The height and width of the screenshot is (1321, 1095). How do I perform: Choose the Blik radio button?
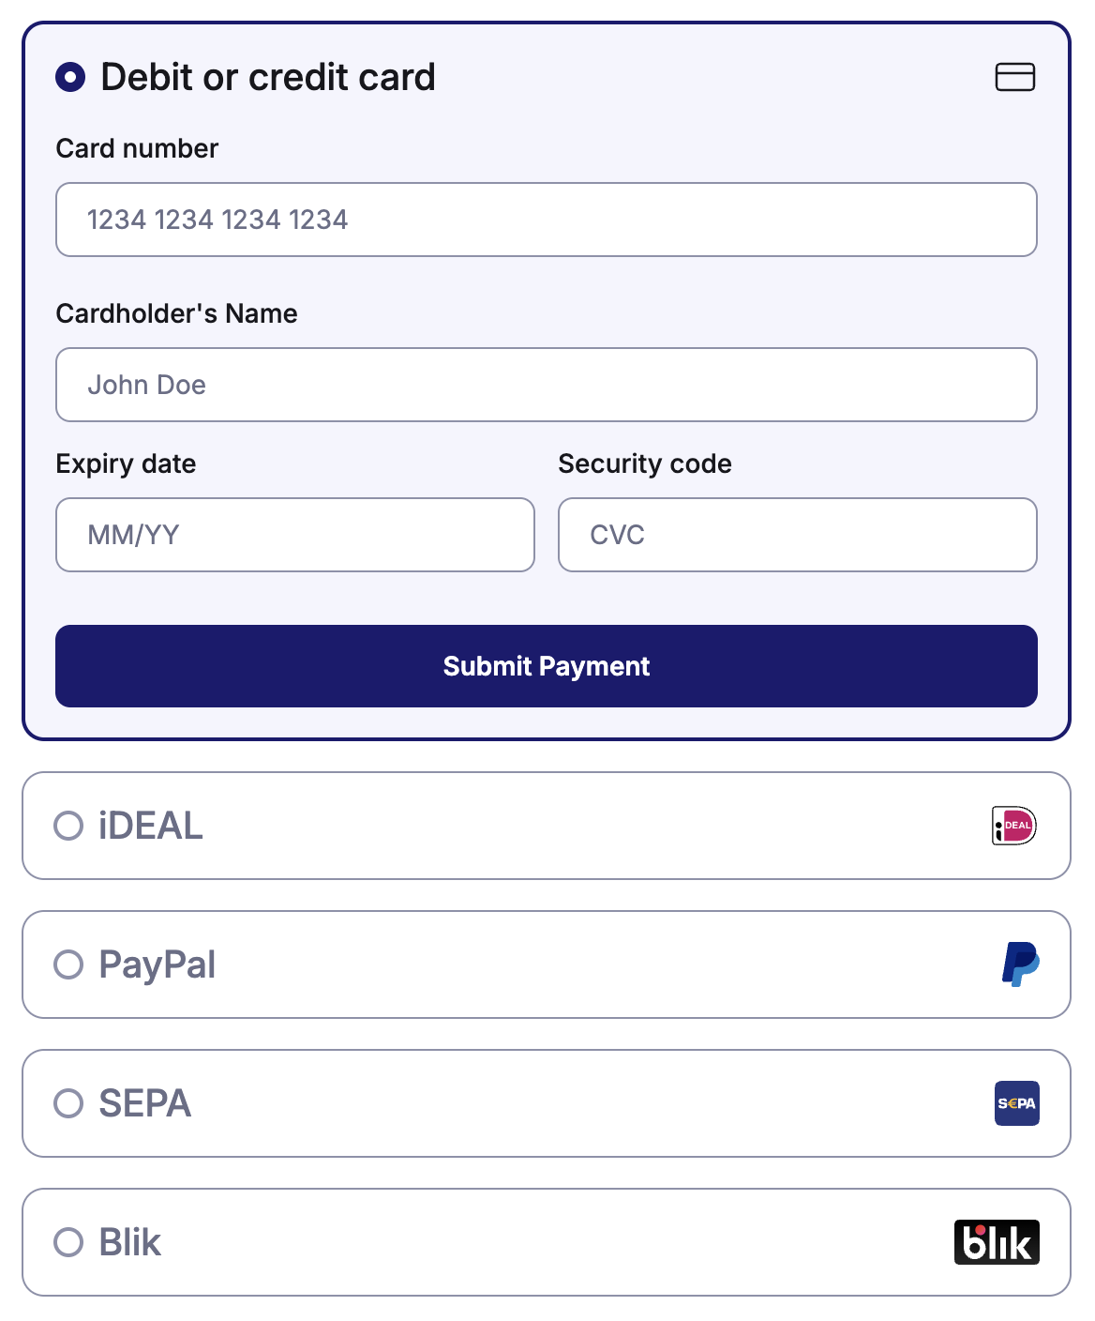pos(68,1242)
